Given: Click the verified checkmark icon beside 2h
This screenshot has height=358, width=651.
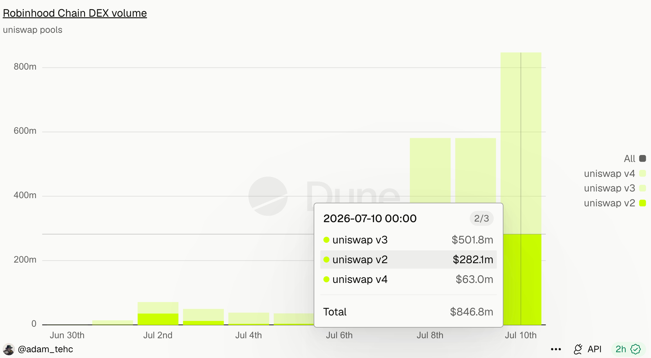Looking at the screenshot, I should tap(636, 349).
